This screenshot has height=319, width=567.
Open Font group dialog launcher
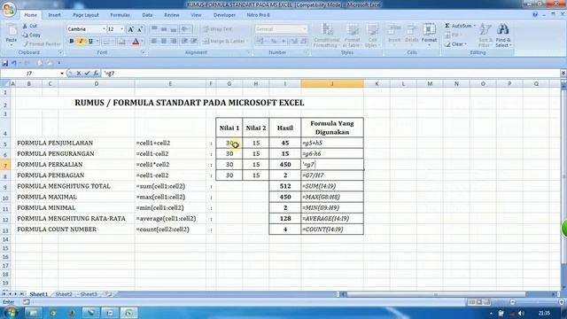pyautogui.click(x=144, y=53)
